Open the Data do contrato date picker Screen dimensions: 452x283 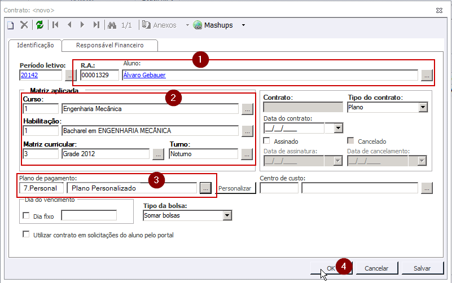coord(338,128)
